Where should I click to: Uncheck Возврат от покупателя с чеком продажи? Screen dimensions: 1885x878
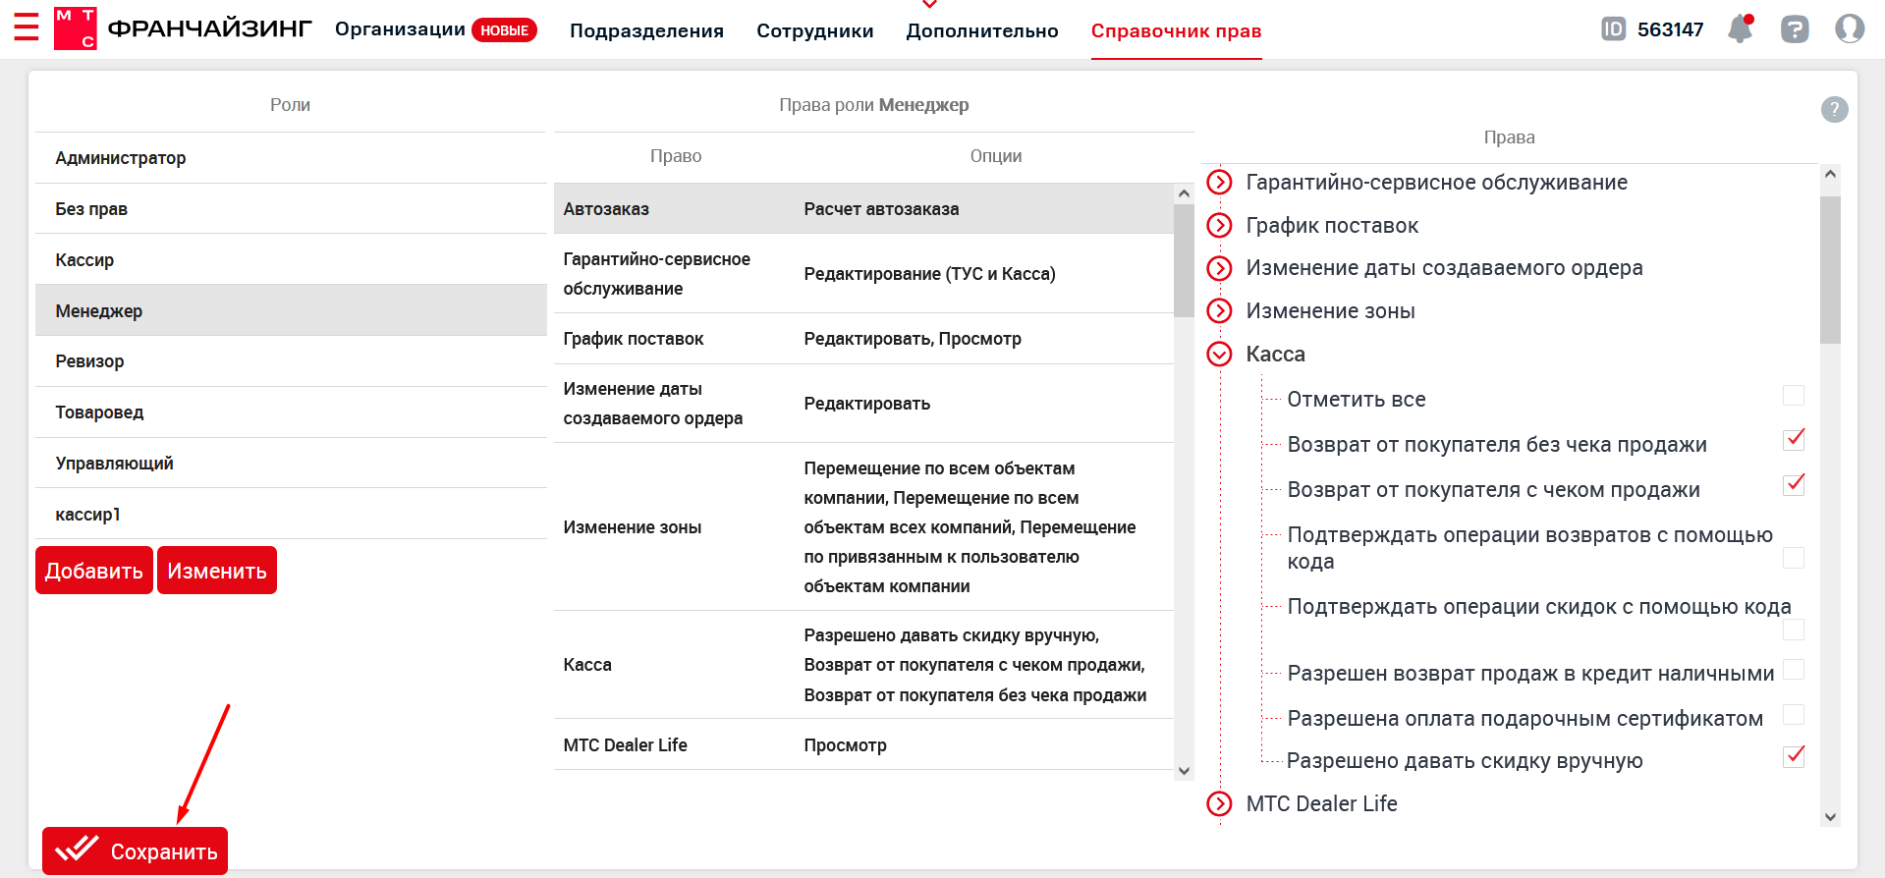pyautogui.click(x=1794, y=484)
